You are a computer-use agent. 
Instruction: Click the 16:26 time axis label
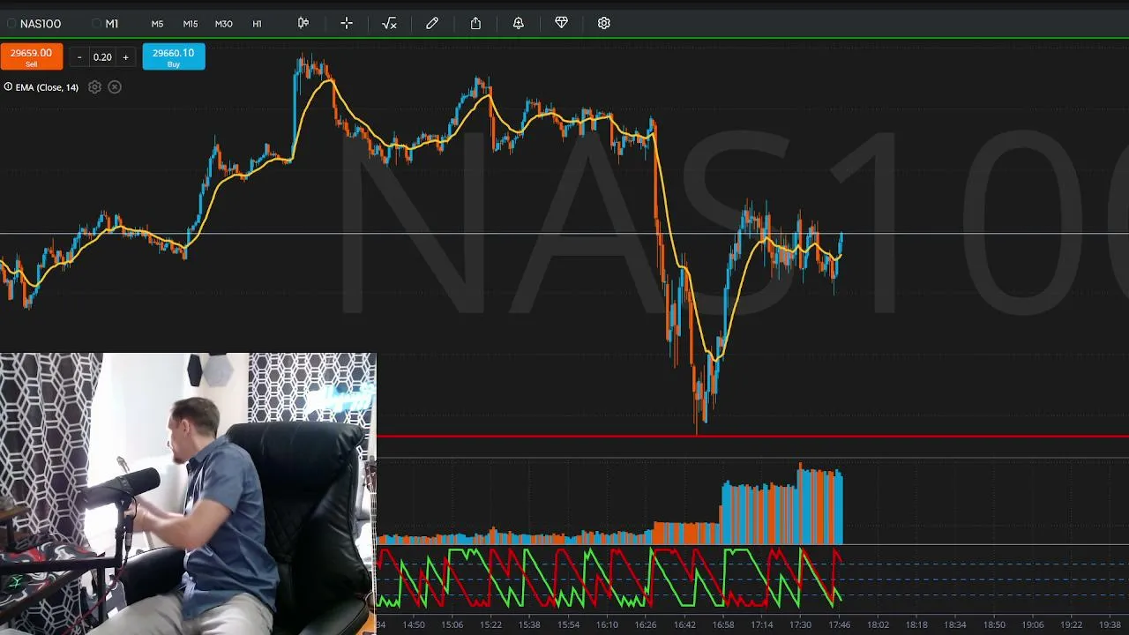tap(646, 625)
